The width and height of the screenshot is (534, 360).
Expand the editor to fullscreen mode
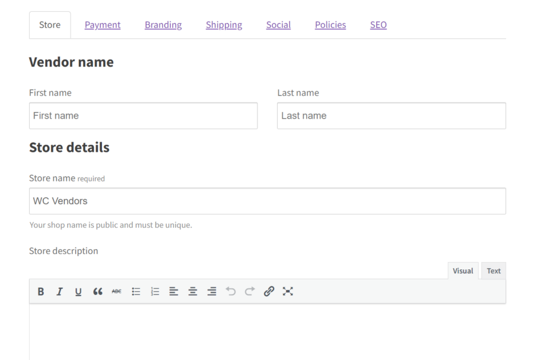tap(288, 291)
